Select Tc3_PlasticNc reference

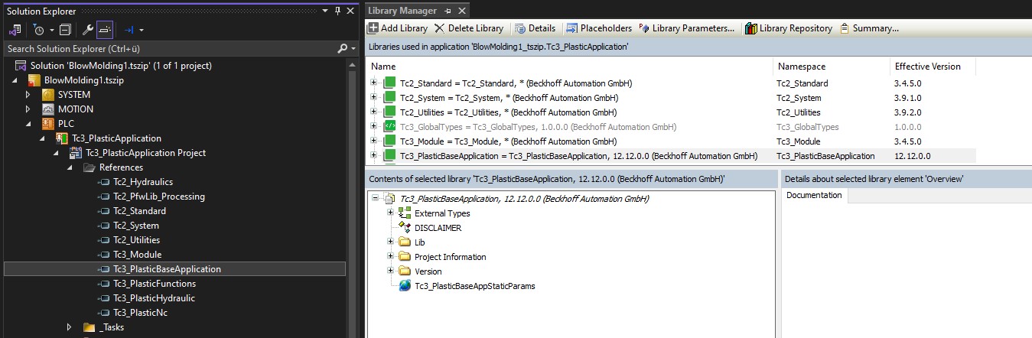pos(140,313)
